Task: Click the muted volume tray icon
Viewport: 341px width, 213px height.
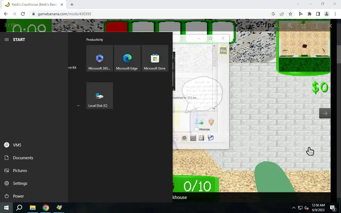Action: [x=307, y=208]
